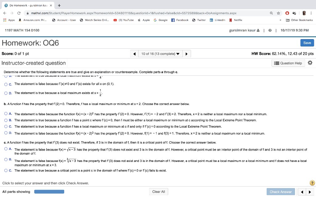Screen dimensions: 316x197
Task: Click the Instructor-created question heading
Action: [34, 63]
